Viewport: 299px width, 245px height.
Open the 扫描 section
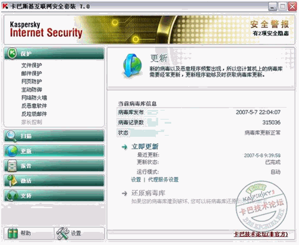pos(54,136)
